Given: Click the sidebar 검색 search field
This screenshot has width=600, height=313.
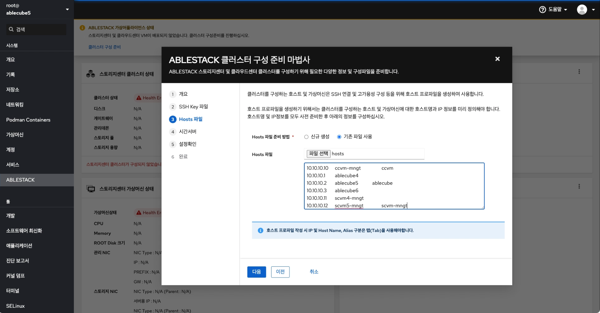Looking at the screenshot, I should 36,29.
